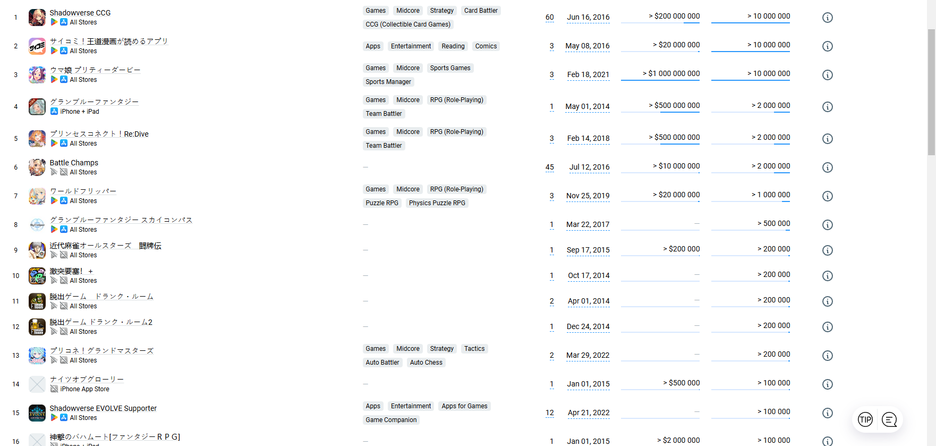Viewport: 936px width, 446px height.
Task: Select Sports Manager tag
Action: click(388, 82)
